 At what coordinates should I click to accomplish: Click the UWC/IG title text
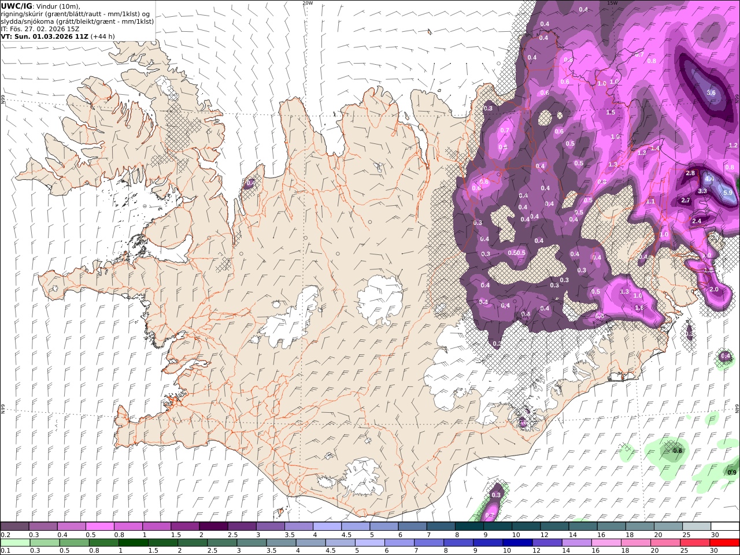coord(17,6)
